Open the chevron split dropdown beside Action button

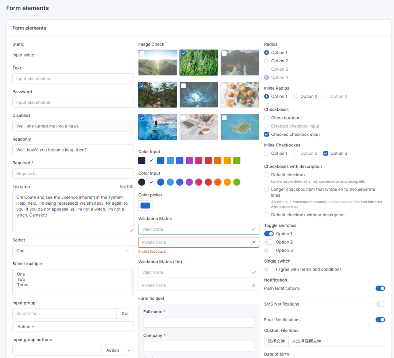128,350
